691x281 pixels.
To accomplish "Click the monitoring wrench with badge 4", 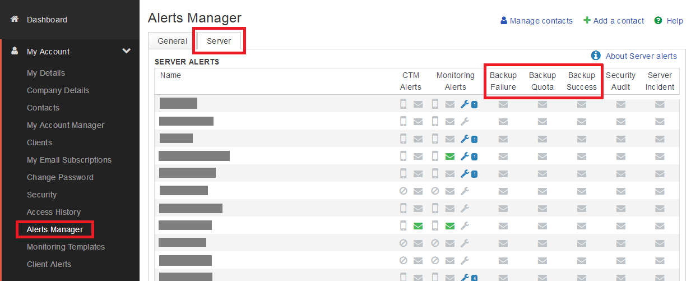I will point(464,277).
